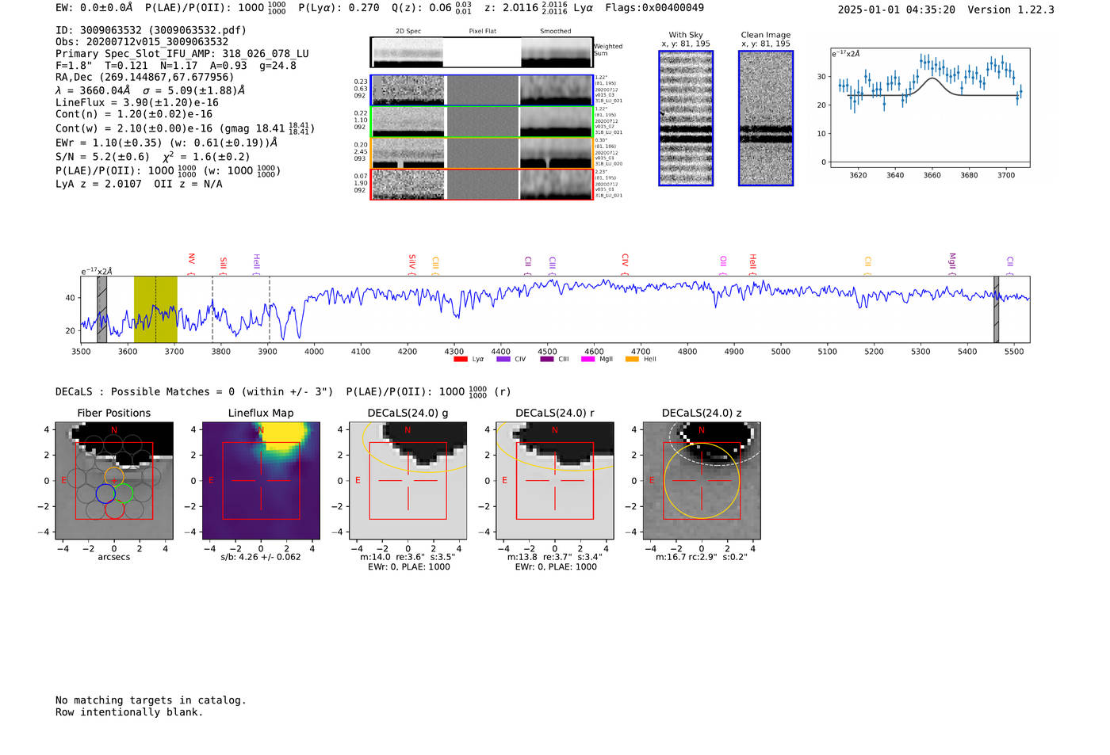
Task: Click the HeII orange legend swatch
Action: 632,359
